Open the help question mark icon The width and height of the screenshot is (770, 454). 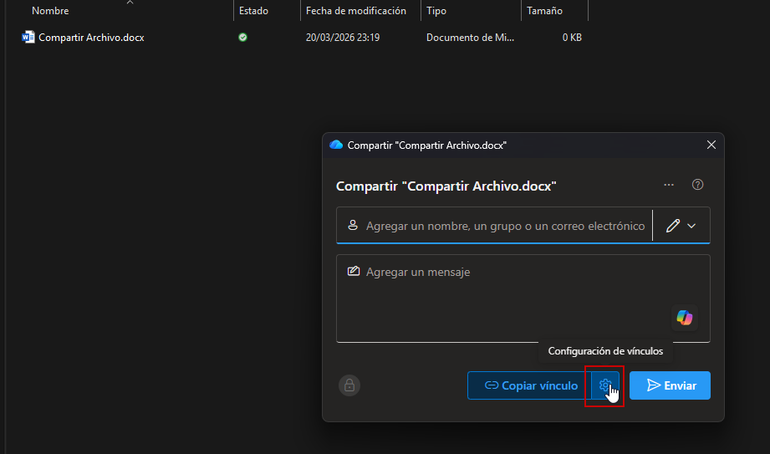697,185
